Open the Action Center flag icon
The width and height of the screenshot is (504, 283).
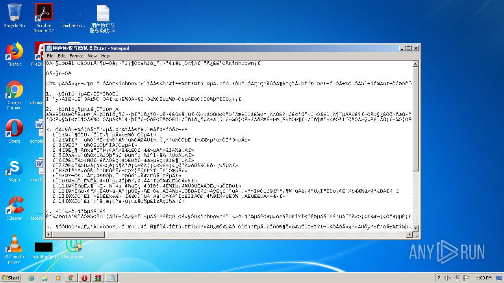[467, 278]
